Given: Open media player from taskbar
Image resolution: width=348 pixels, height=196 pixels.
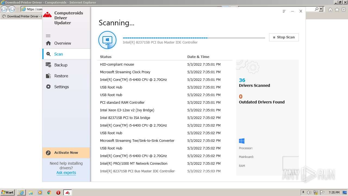Looking at the screenshot, I should [x=40, y=192].
